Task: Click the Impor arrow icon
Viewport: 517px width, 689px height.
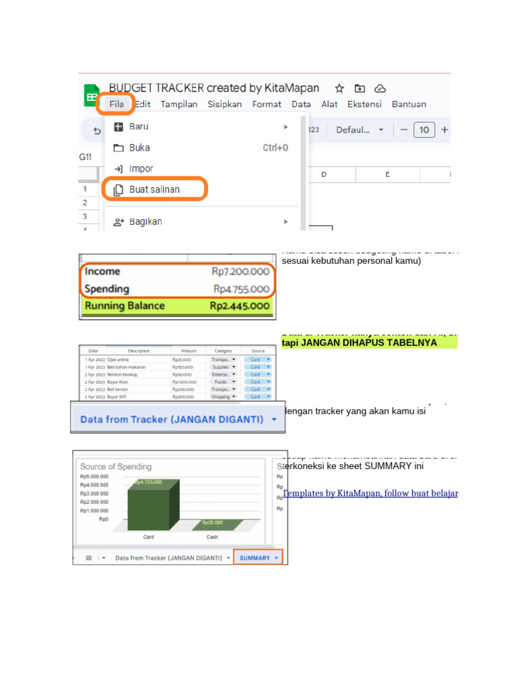Action: click(118, 169)
